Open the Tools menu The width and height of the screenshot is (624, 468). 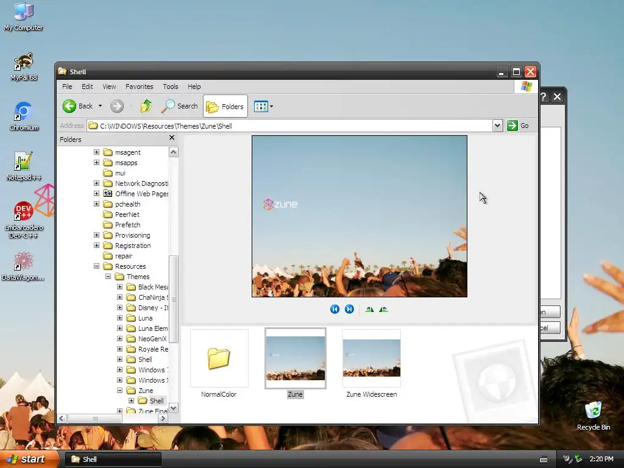click(171, 87)
